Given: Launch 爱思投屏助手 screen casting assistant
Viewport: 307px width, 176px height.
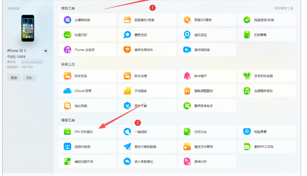Looking at the screenshot, I should [147, 50].
